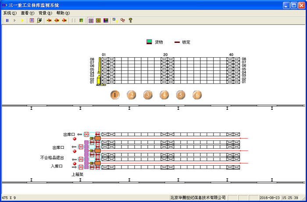Image resolution: width=307 pixels, height=202 pixels.
Task: Click the 不合格品退出 label
Action: [x=52, y=158]
